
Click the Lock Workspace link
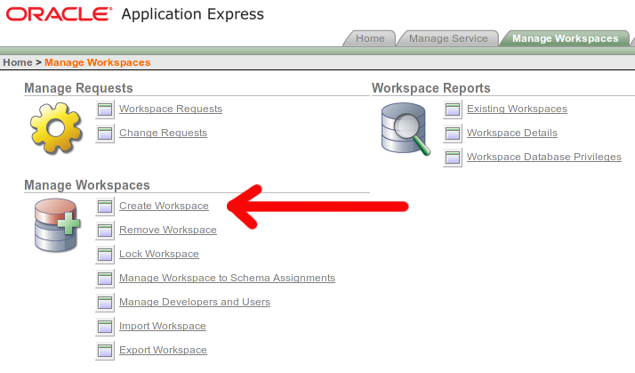158,254
